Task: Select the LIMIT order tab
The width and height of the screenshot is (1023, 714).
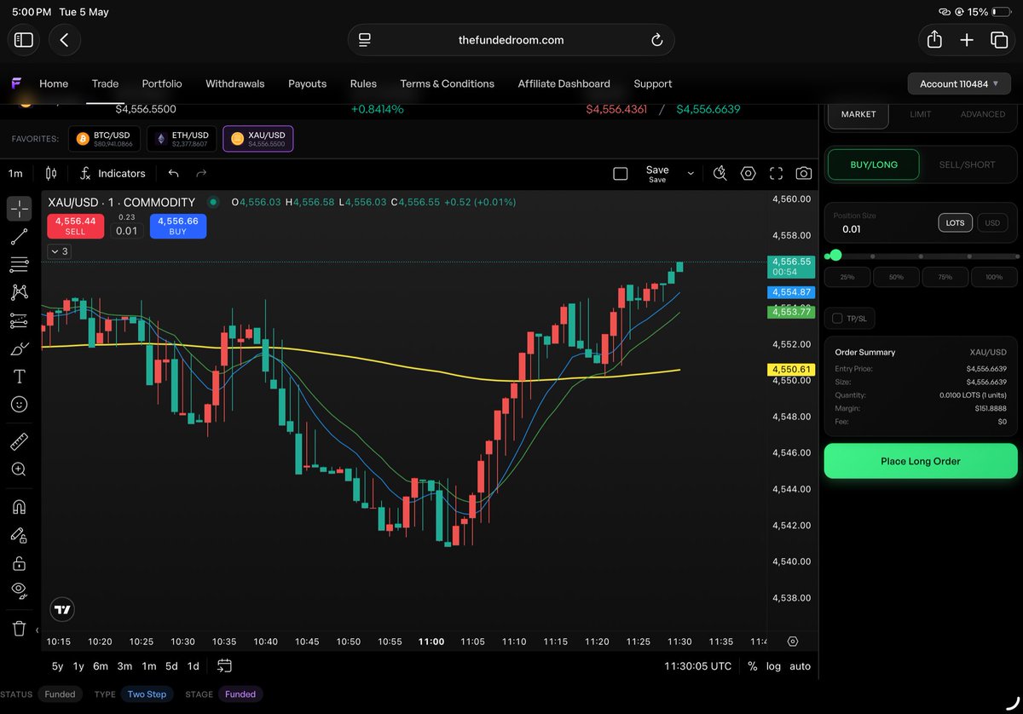Action: pos(921,114)
